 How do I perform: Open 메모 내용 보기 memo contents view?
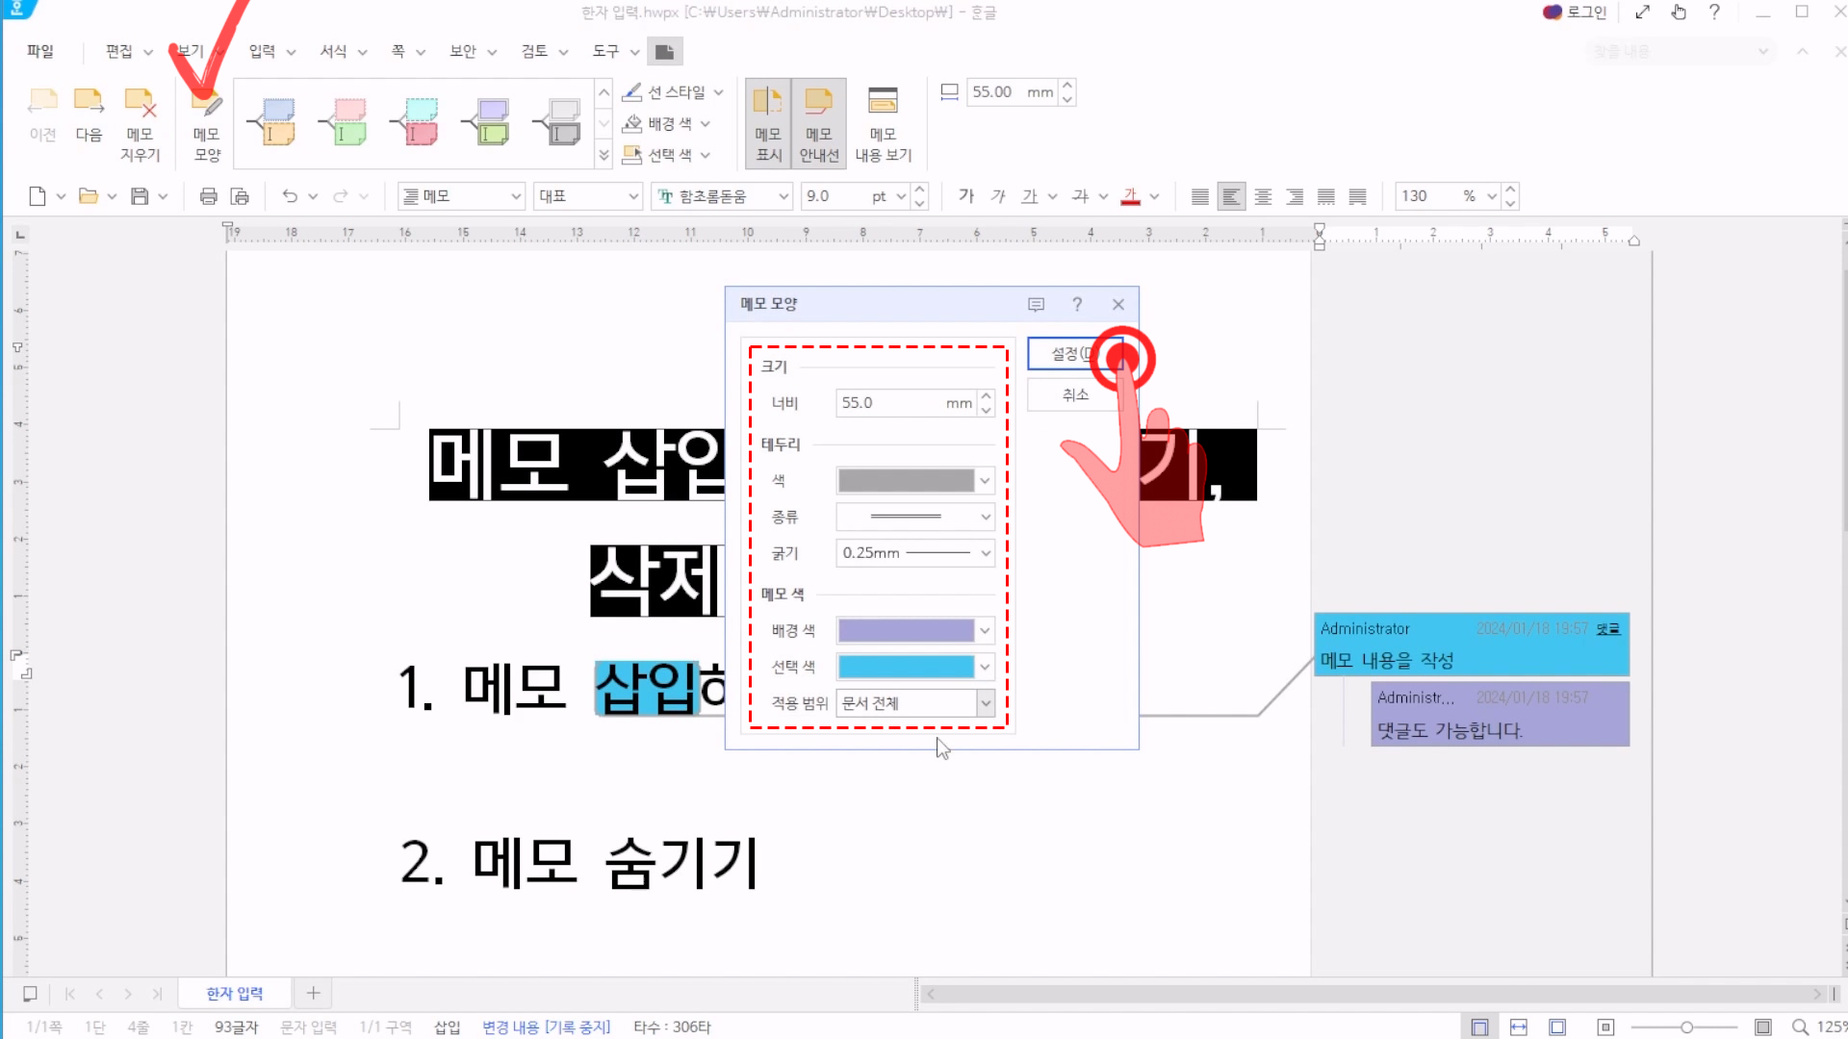point(883,123)
